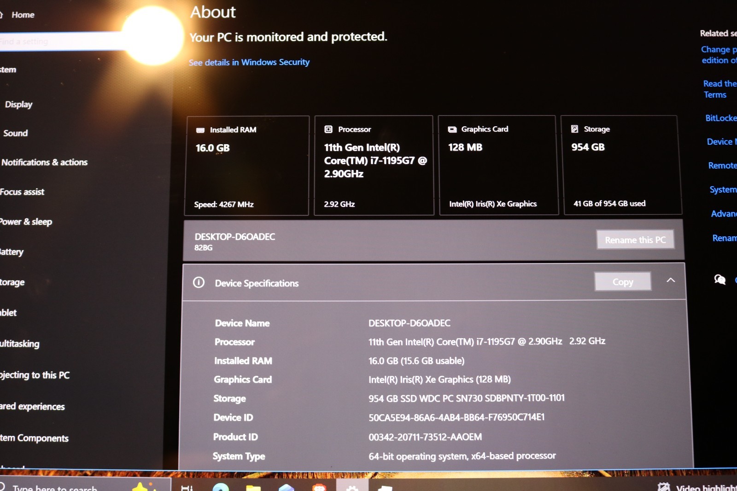This screenshot has width=737, height=491.
Task: Open Power & sleep settings
Action: coord(26,222)
